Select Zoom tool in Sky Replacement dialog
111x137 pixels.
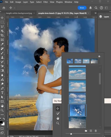point(58,123)
